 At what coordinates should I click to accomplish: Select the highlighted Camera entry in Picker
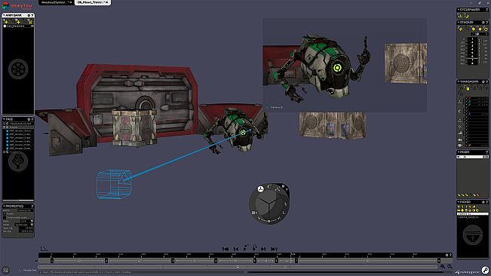[473, 214]
